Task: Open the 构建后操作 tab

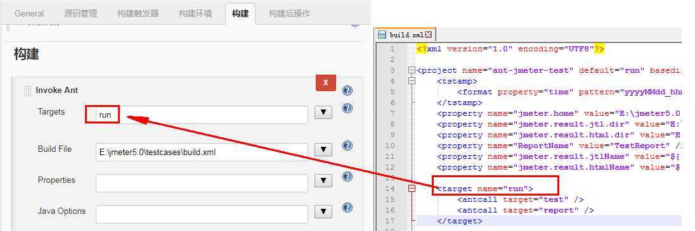Action: pos(289,13)
